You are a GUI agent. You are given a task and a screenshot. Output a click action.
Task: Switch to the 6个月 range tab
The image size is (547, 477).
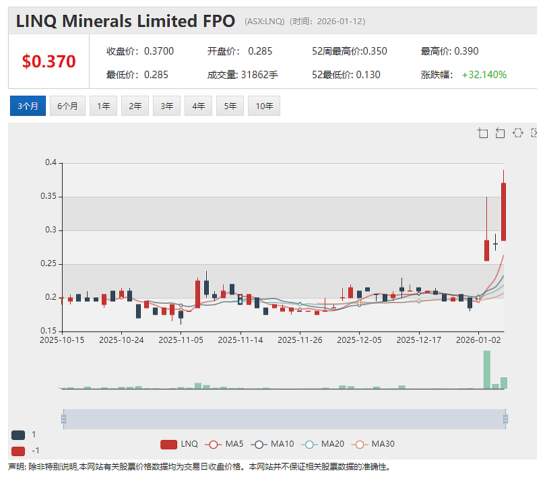tap(67, 106)
